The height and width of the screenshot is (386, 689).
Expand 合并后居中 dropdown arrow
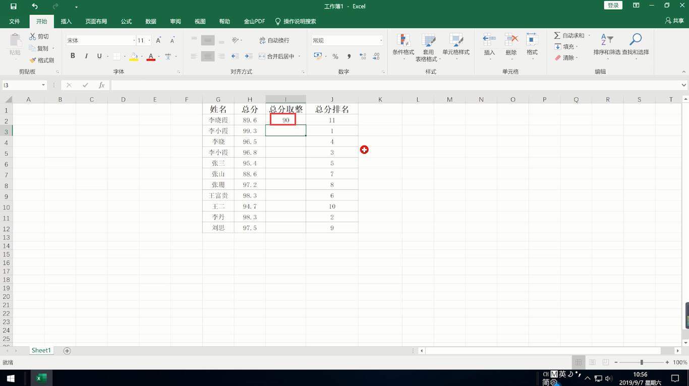(x=299, y=56)
